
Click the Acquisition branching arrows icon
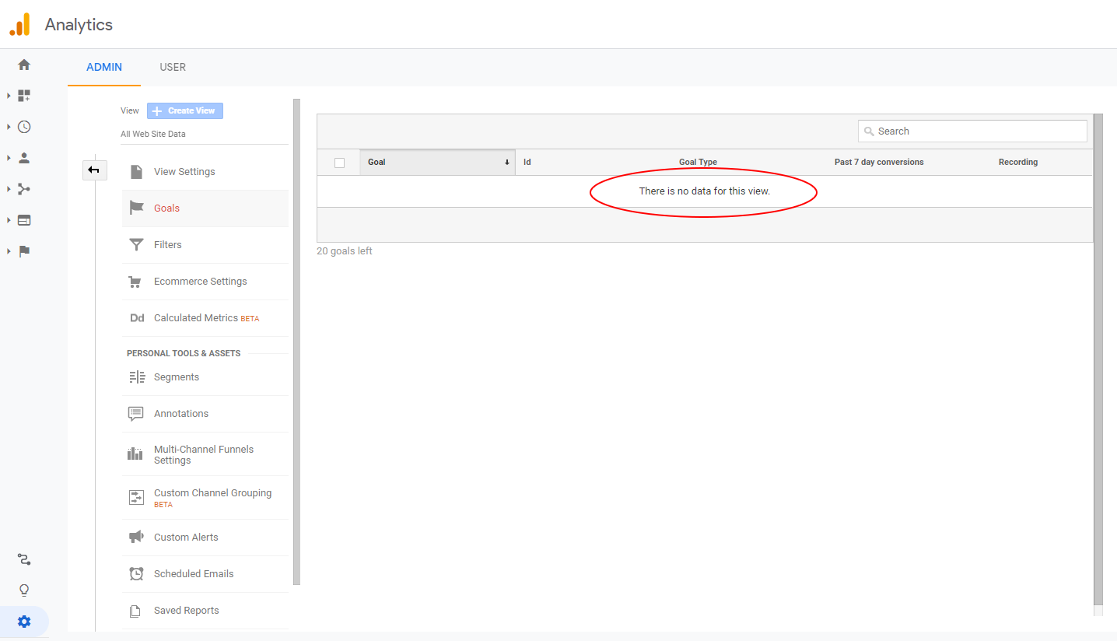pyautogui.click(x=24, y=189)
